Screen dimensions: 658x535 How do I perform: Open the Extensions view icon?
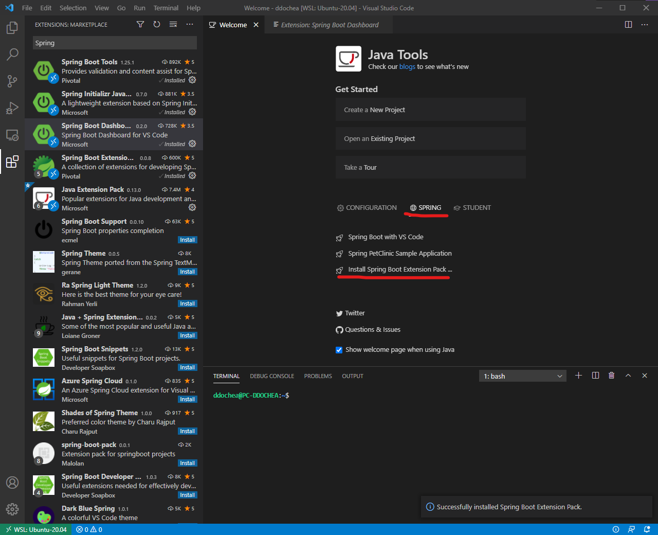click(12, 162)
